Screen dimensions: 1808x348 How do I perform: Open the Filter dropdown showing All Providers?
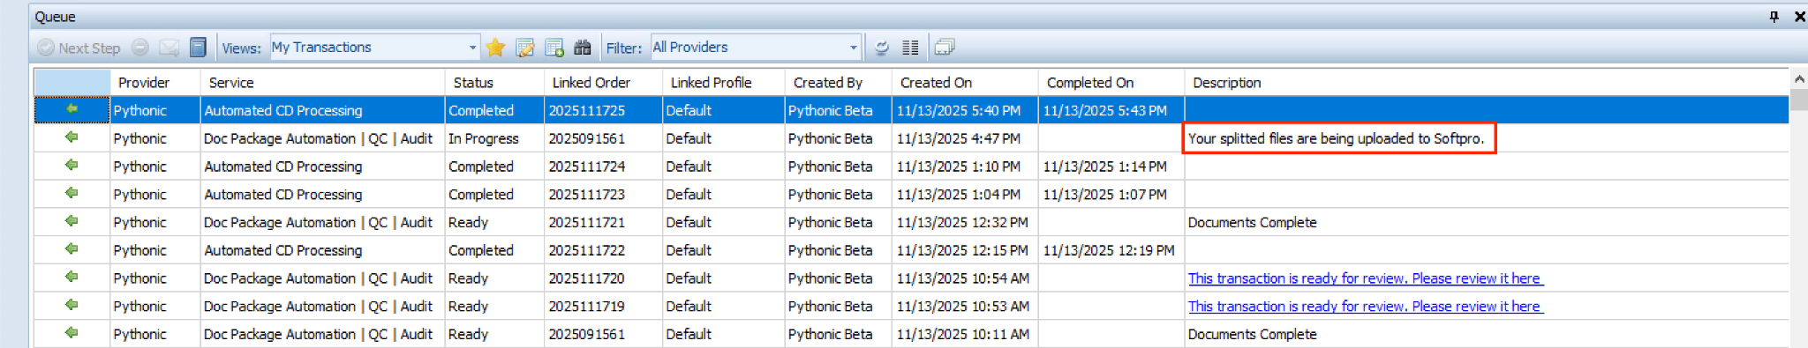point(853,48)
